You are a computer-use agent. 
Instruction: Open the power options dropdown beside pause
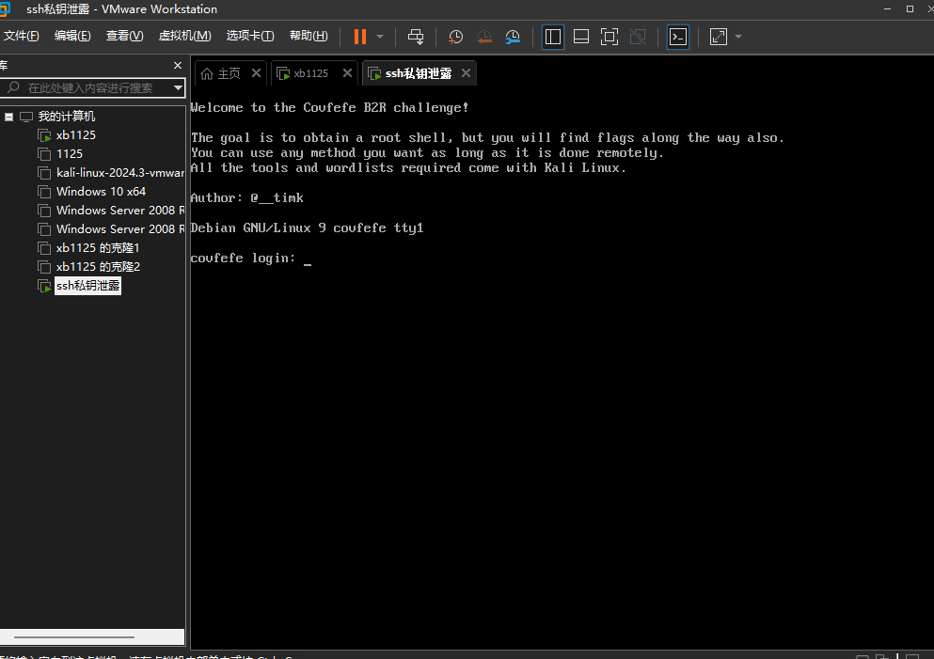380,37
